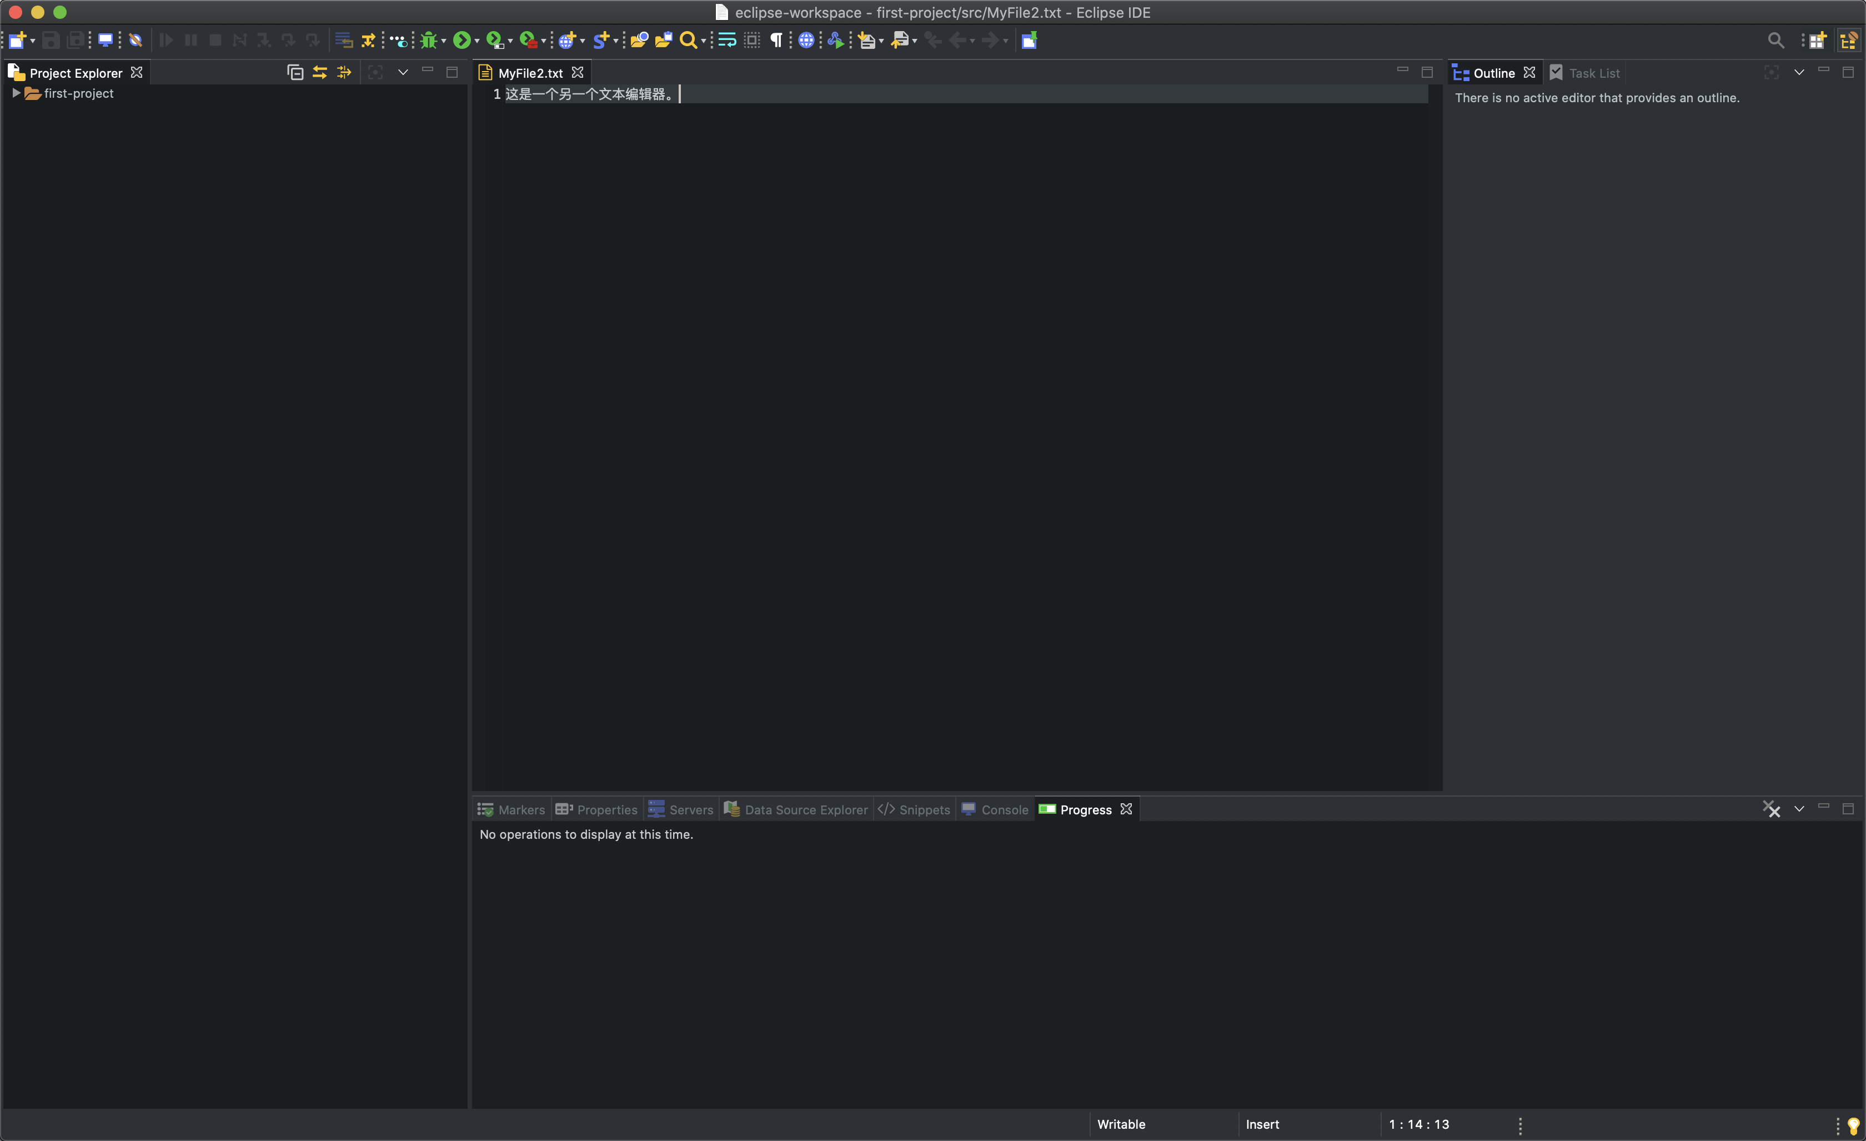Viewport: 1866px width, 1141px height.
Task: Select the Java EE perspective icon
Action: coord(1849,40)
